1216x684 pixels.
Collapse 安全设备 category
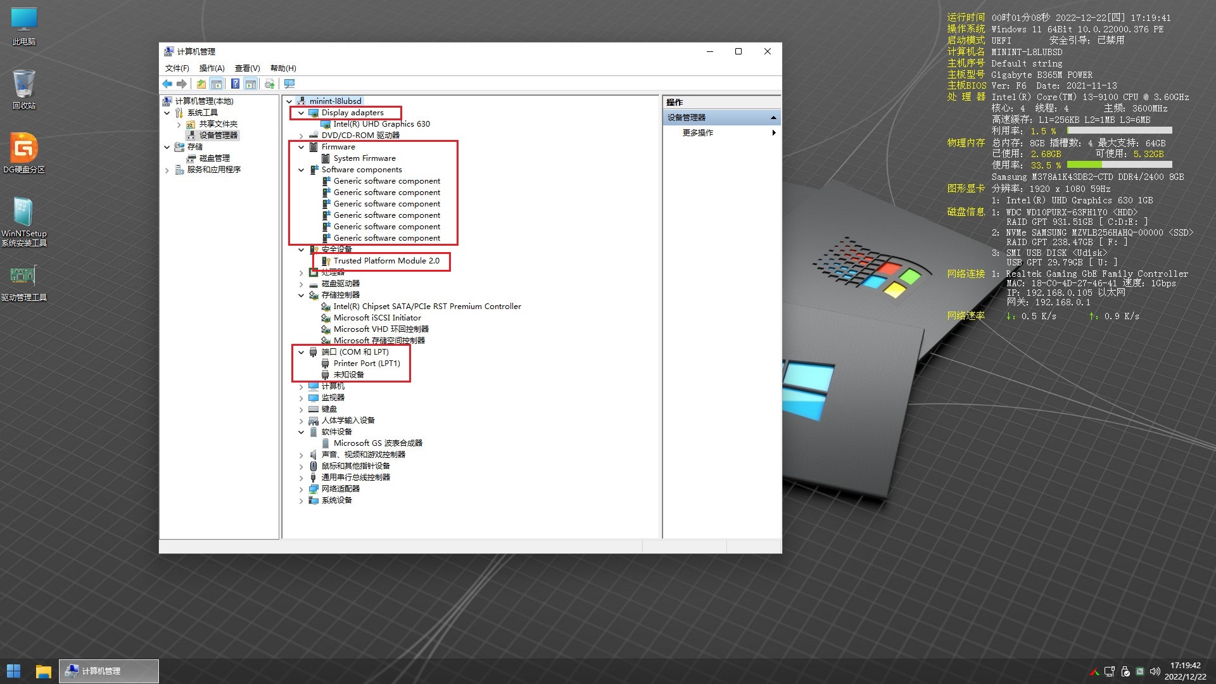point(301,250)
